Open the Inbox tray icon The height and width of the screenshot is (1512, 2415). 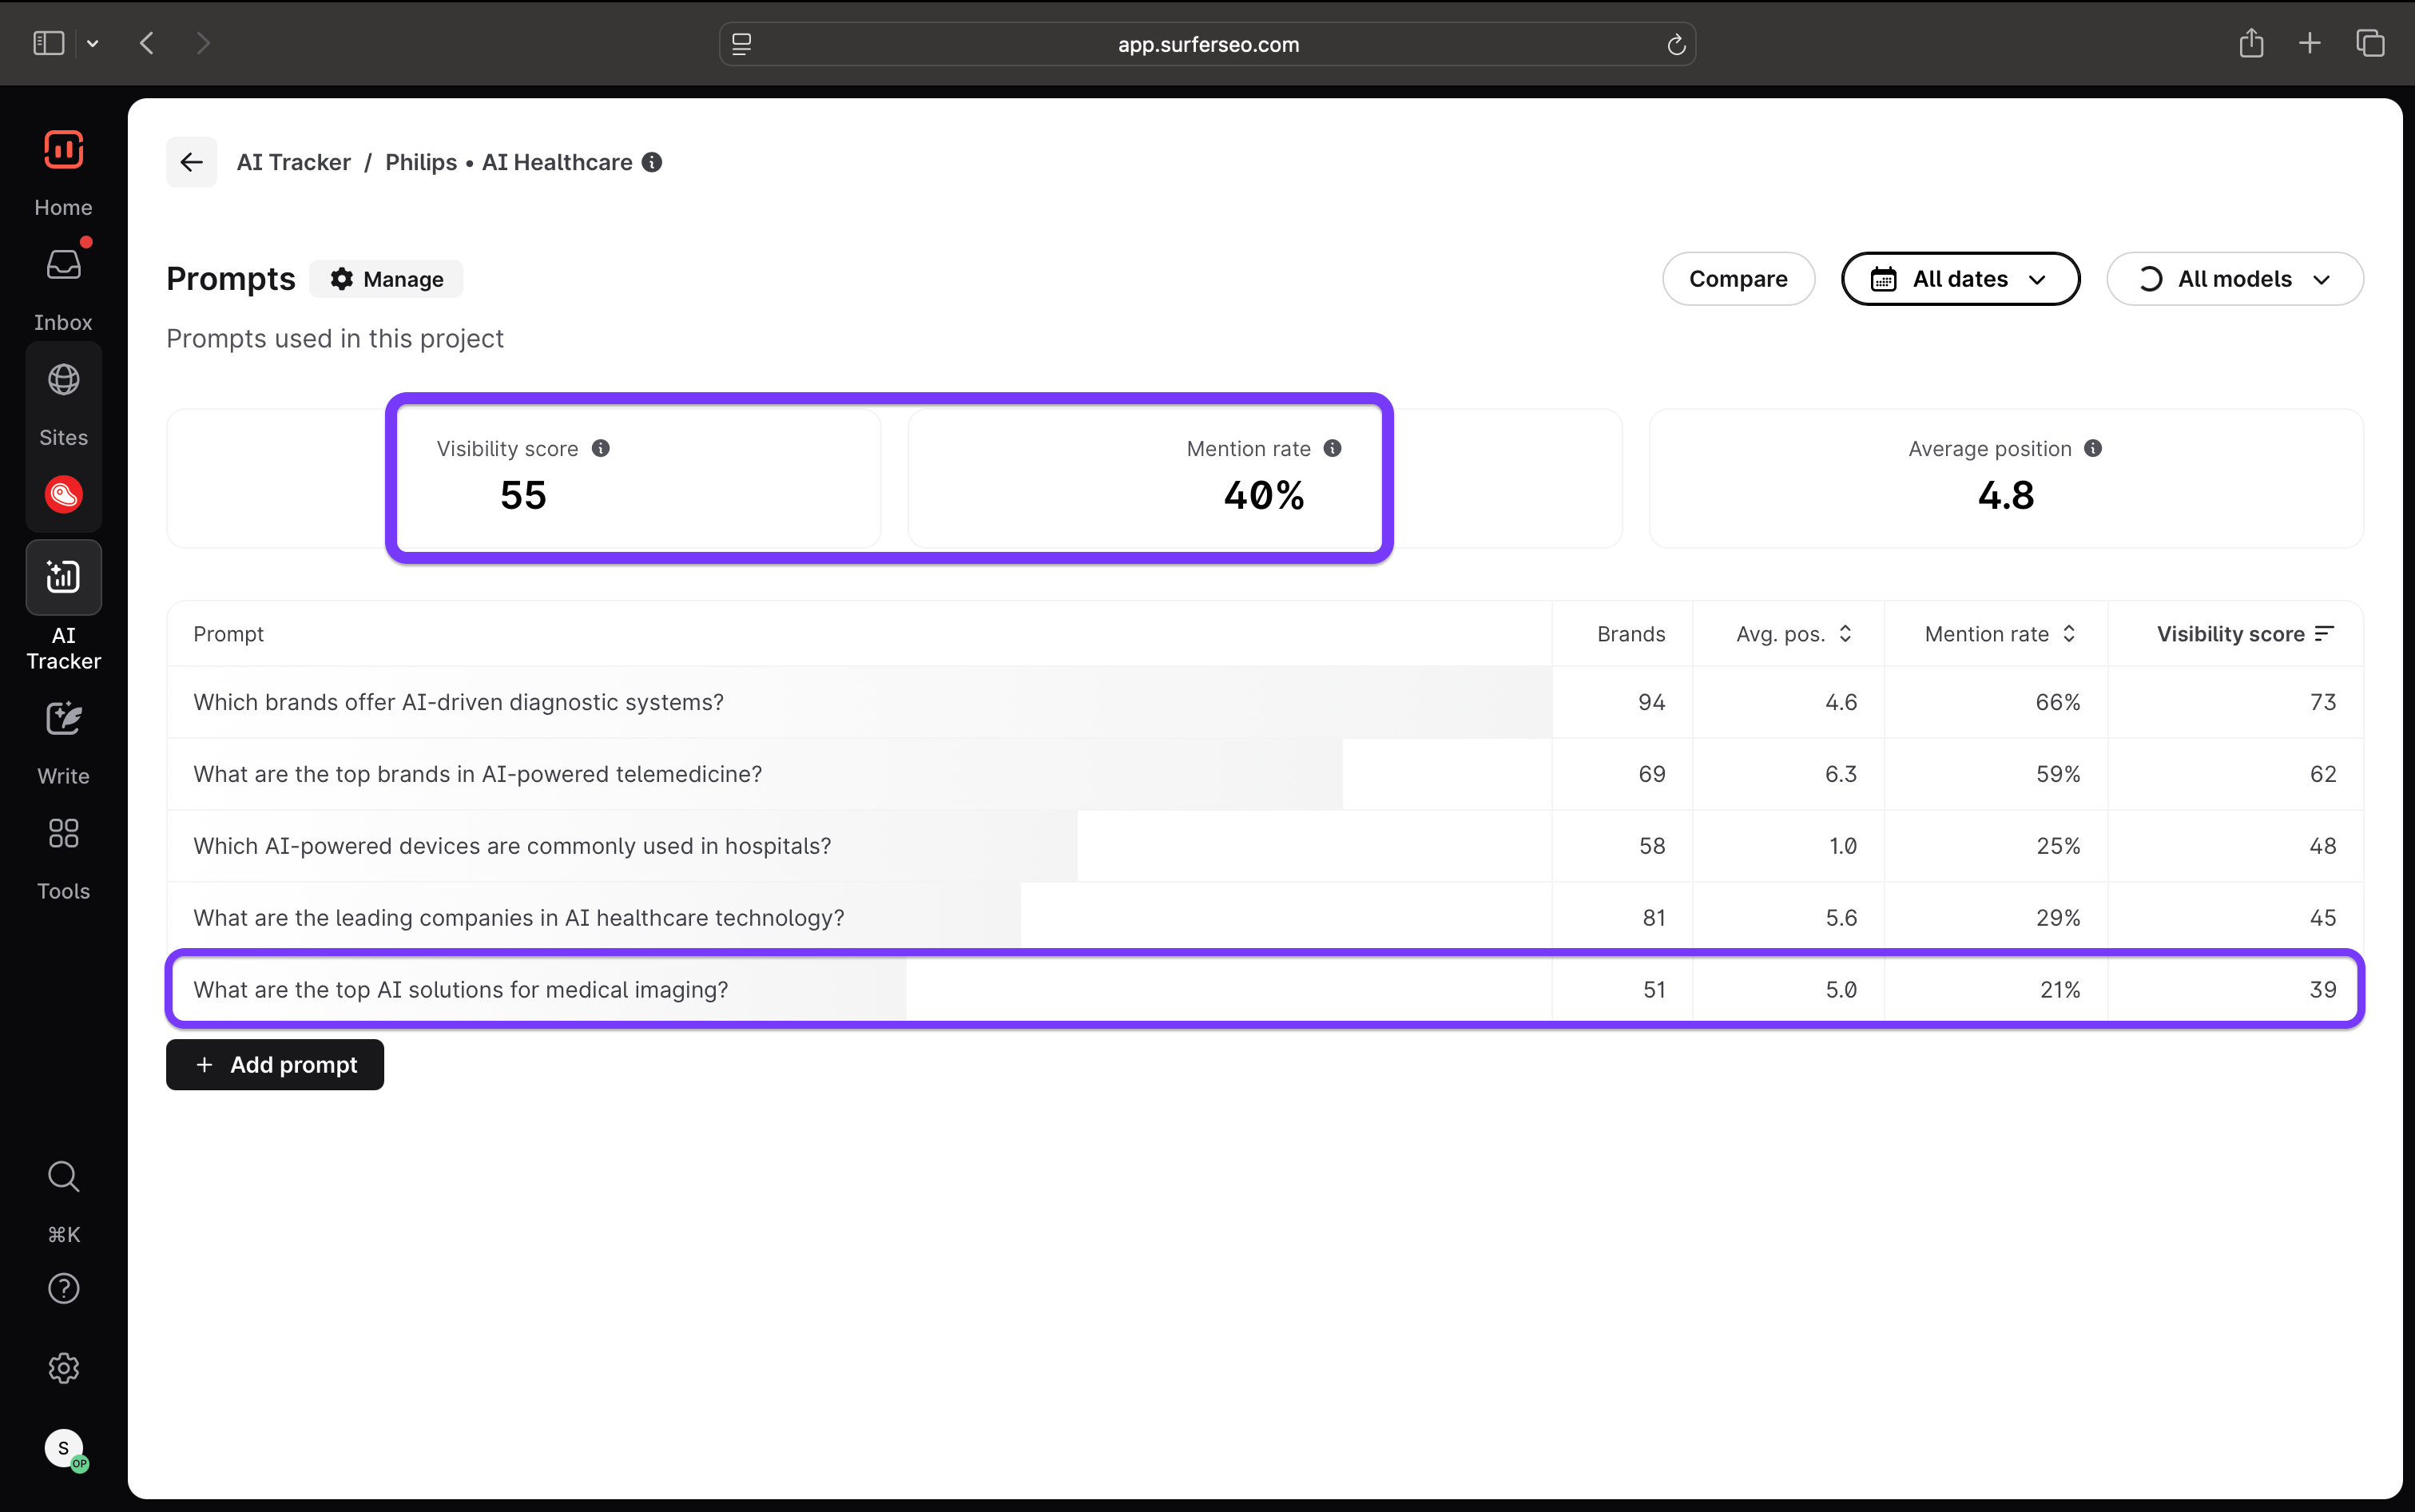coord(63,265)
